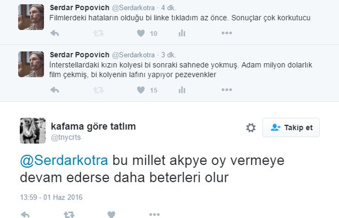
Task: Reply to the Interstellar necklace tweet
Action: coord(54,90)
